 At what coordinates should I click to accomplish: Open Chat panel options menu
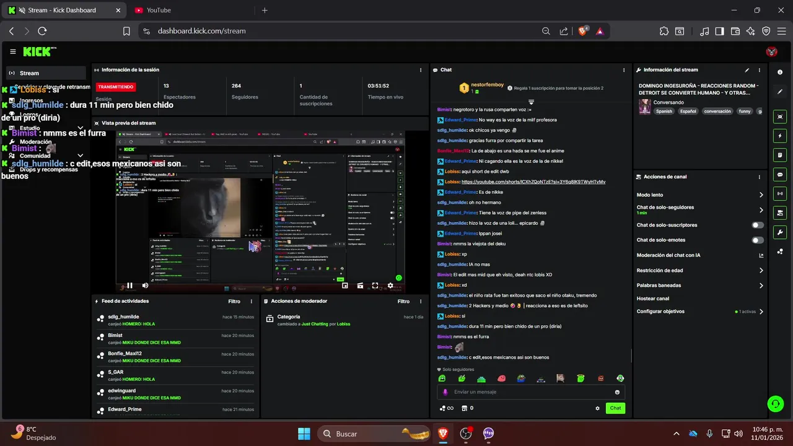624,70
